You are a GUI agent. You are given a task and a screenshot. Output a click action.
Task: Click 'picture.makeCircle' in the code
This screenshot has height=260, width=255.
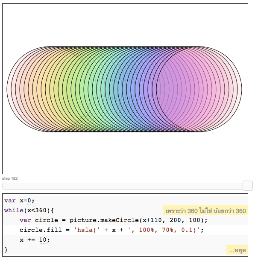[x=104, y=220]
